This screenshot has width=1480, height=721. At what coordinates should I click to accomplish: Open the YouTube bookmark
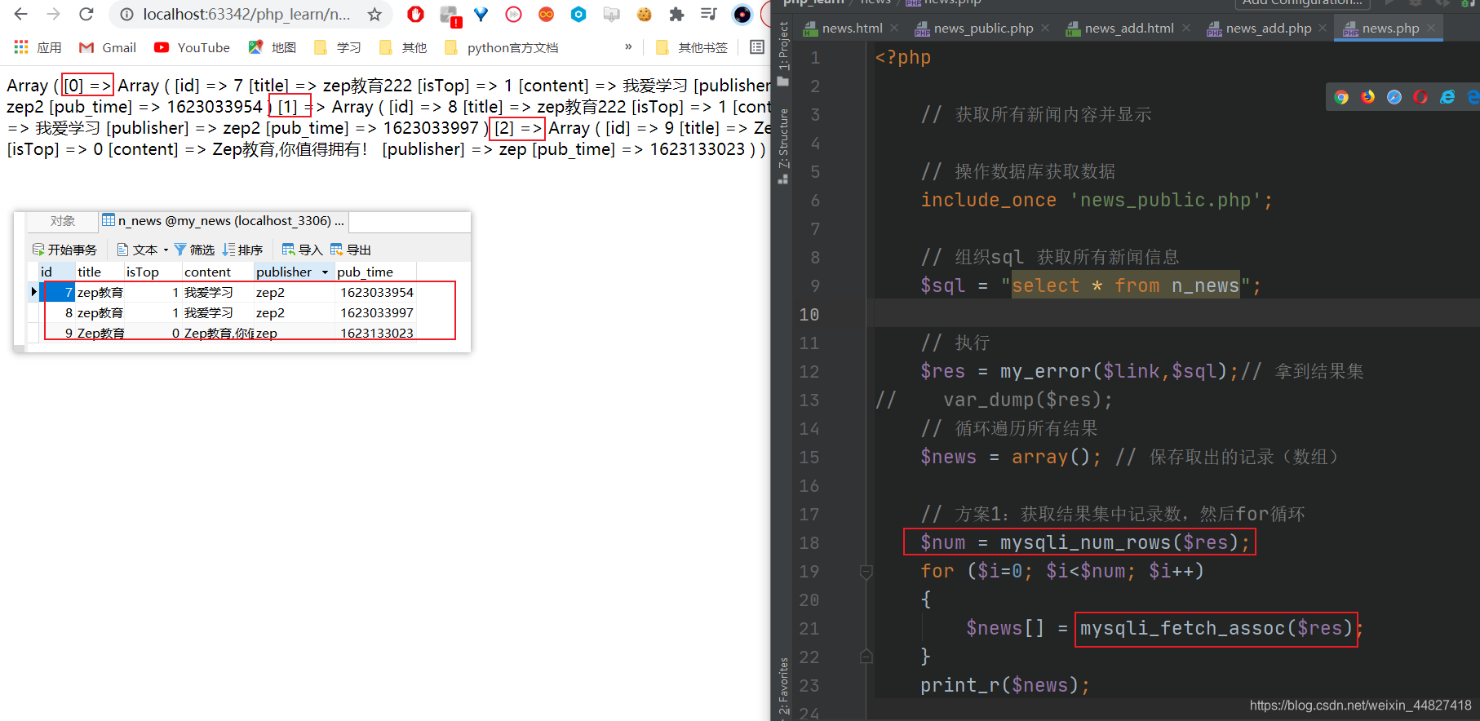[192, 47]
